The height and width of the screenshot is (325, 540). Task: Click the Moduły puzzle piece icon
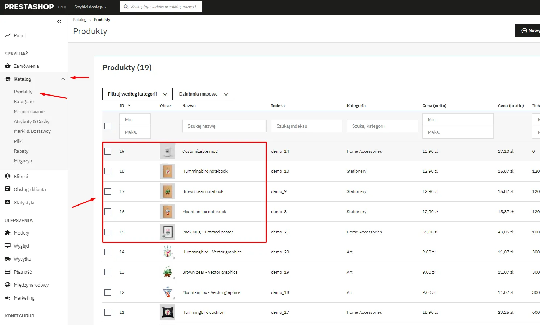tap(8, 233)
